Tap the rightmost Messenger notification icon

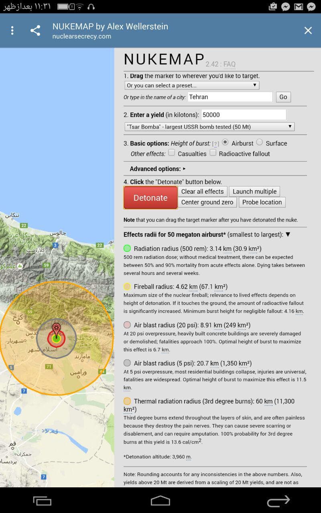coord(311,6)
